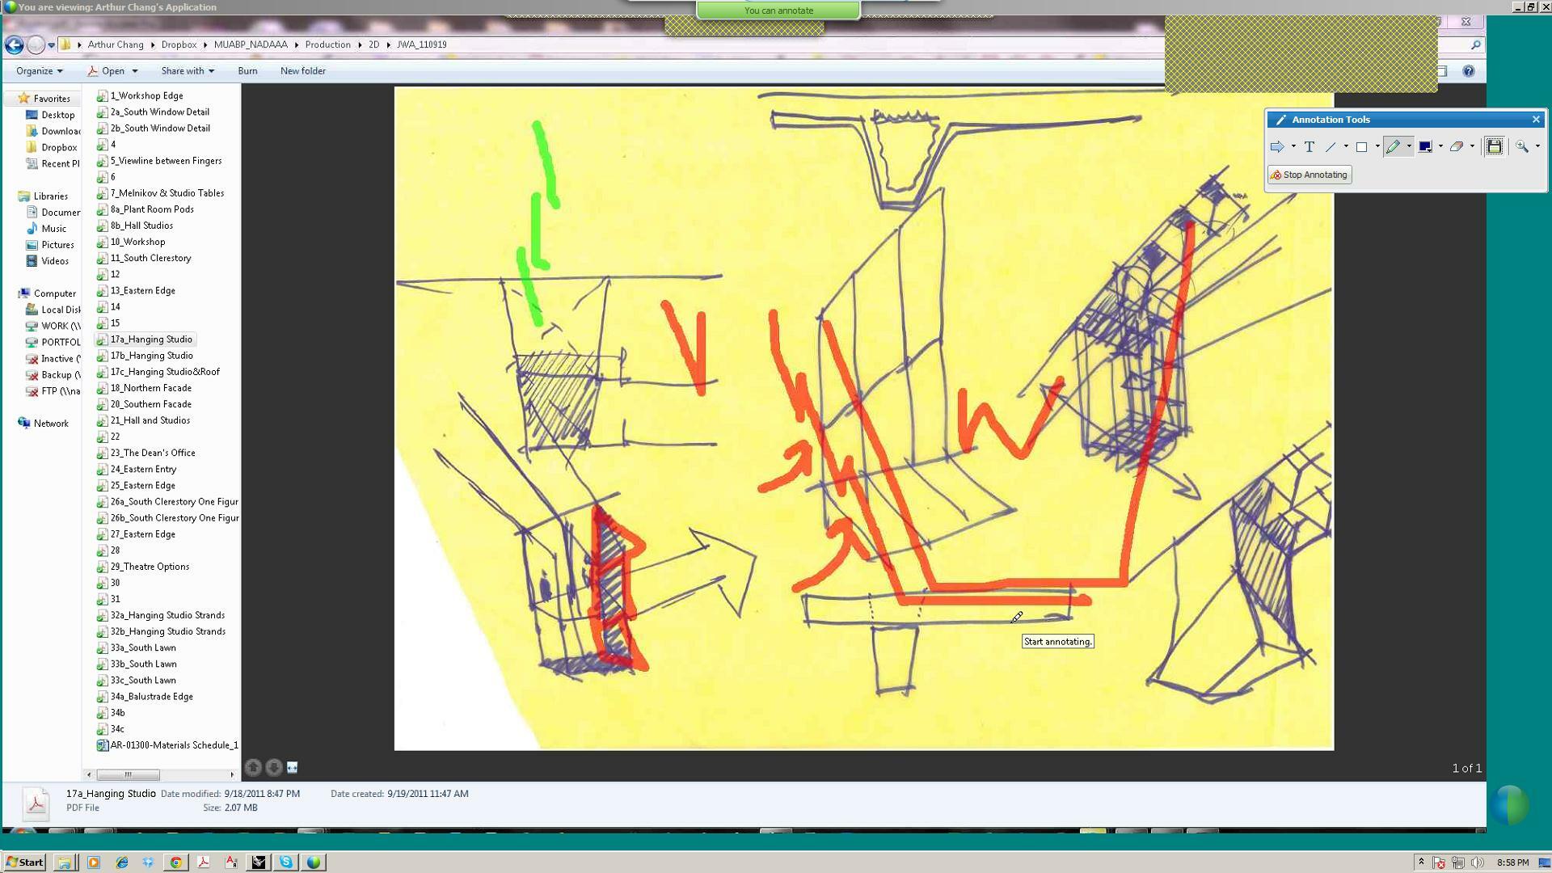Select Dropbox in the Favorites sidebar
1552x873 pixels.
53,147
